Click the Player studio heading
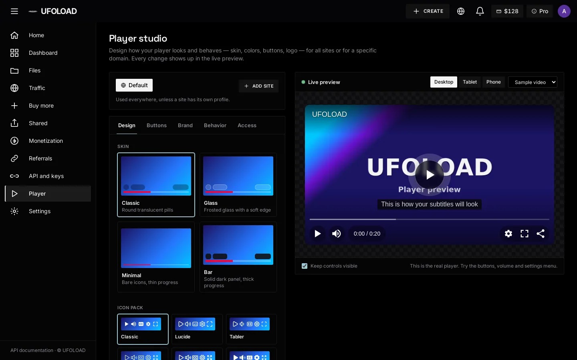The image size is (577, 360). pos(138,38)
